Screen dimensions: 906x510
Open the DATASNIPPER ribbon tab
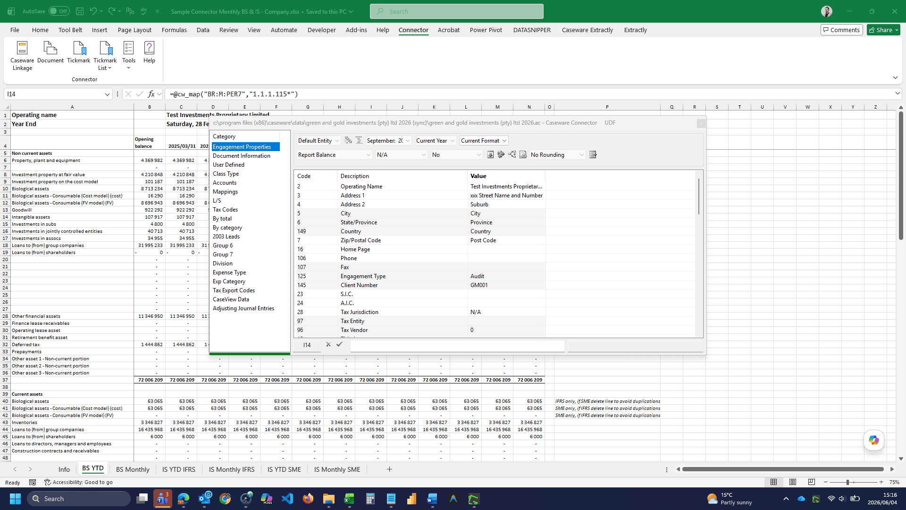pos(532,30)
